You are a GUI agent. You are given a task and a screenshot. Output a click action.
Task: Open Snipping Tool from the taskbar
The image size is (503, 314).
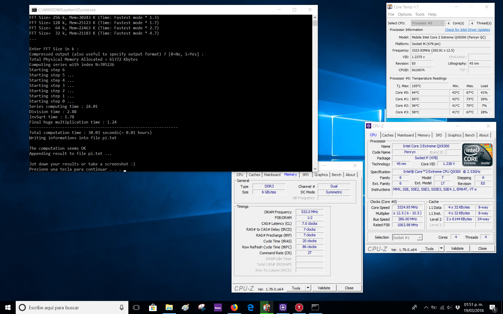[201, 307]
